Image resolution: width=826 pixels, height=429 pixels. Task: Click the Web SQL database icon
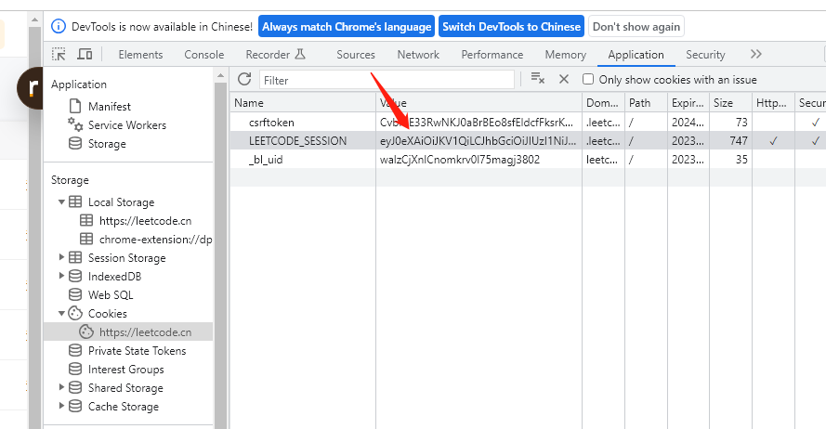pyautogui.click(x=75, y=294)
